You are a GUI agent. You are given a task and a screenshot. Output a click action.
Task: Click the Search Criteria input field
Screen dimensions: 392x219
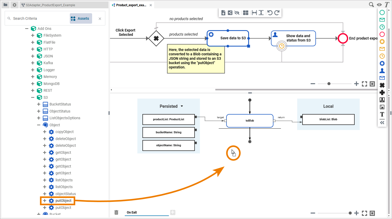pos(39,18)
